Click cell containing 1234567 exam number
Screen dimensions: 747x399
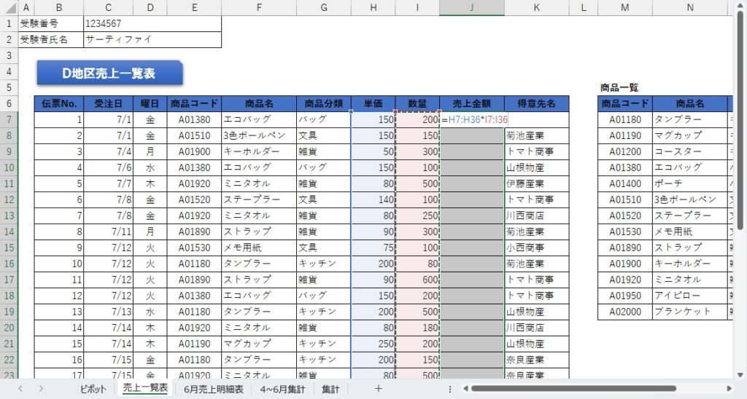click(x=152, y=23)
